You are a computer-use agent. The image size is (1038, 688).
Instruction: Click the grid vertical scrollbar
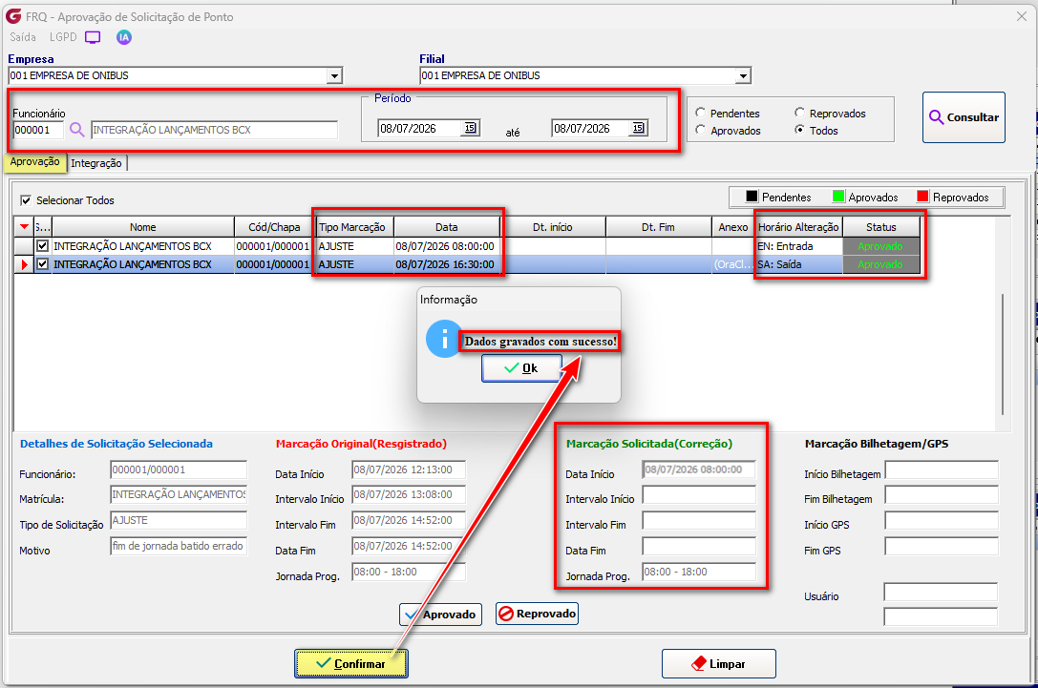tap(1003, 354)
